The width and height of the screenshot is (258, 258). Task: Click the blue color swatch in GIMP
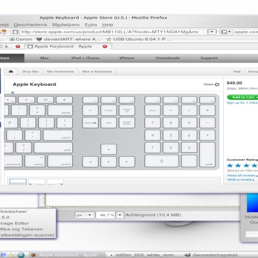pos(252,203)
